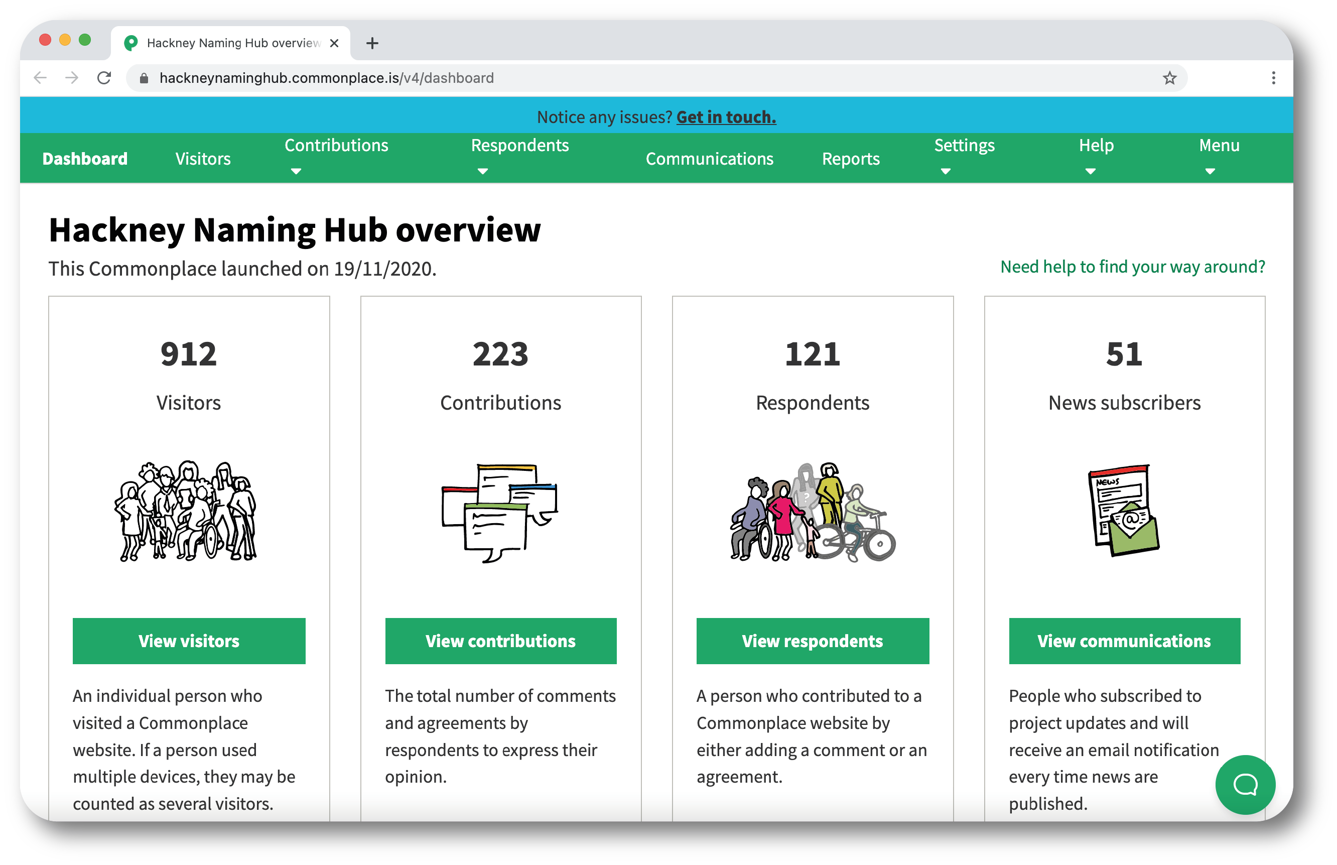Click the View communications button
Image resolution: width=1337 pixels, height=865 pixels.
[1124, 641]
